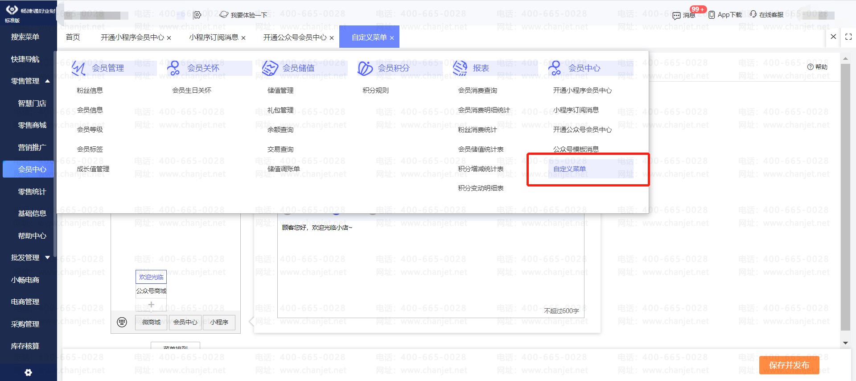The height and width of the screenshot is (381, 856).
Task: Click the 保存并发布 button
Action: pos(789,365)
